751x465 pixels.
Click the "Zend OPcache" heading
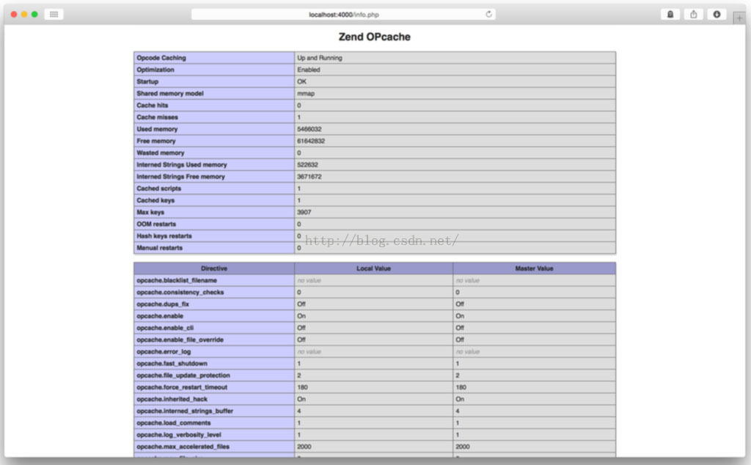pyautogui.click(x=375, y=37)
